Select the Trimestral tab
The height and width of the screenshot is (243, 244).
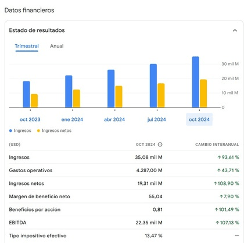(27, 46)
